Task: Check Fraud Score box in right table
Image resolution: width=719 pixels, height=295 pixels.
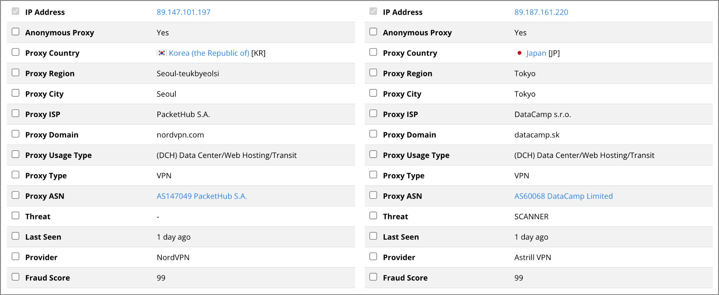Action: click(373, 277)
